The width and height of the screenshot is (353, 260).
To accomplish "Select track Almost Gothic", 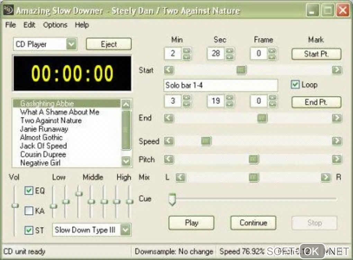I will point(67,137).
